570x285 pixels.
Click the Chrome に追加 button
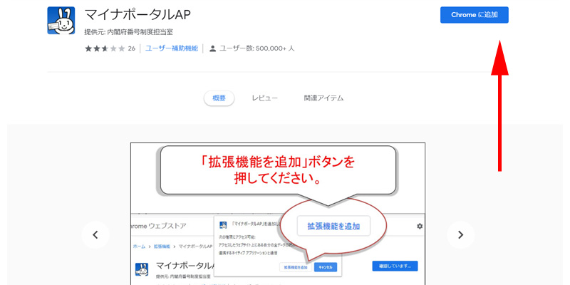click(x=475, y=15)
